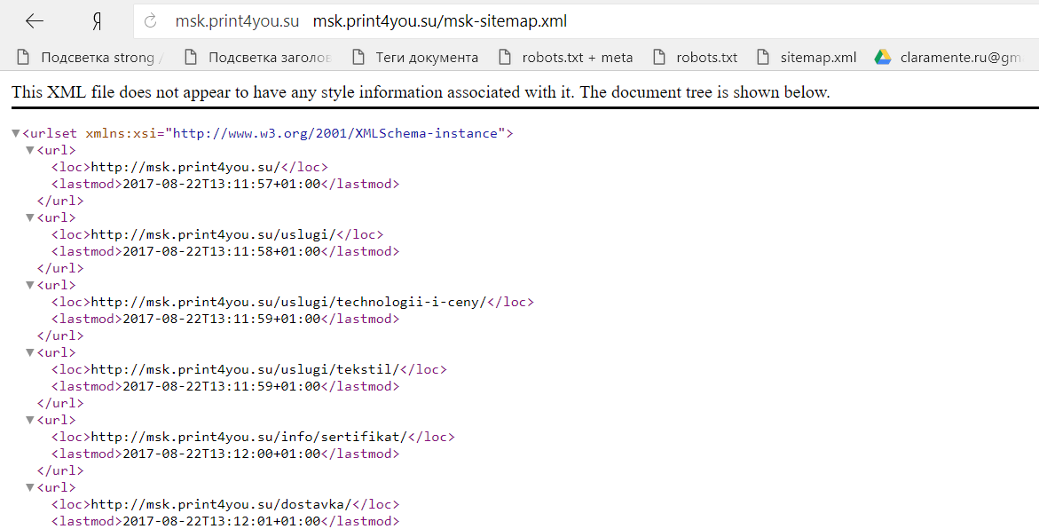Click the page icon of 'sitemap.xml' bookmark
Image resolution: width=1039 pixels, height=529 pixels.
coord(763,57)
